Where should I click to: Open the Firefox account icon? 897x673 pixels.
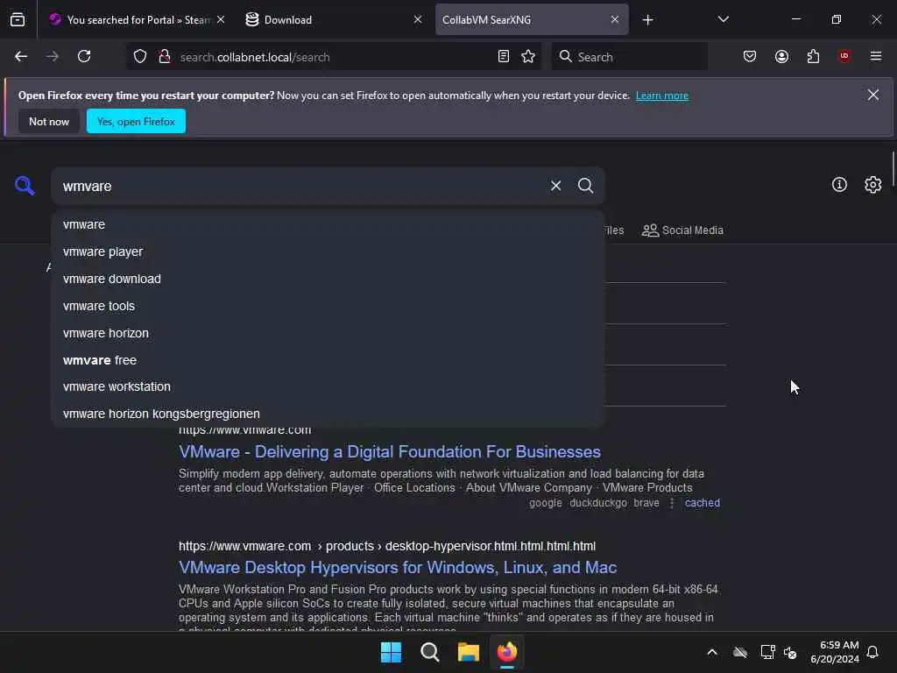[781, 57]
